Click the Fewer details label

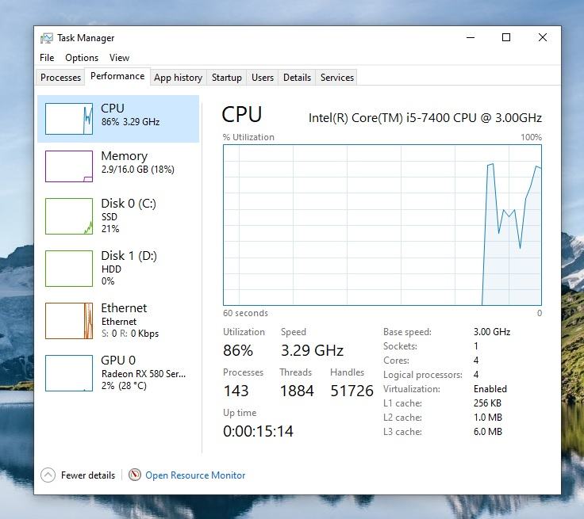coord(88,475)
